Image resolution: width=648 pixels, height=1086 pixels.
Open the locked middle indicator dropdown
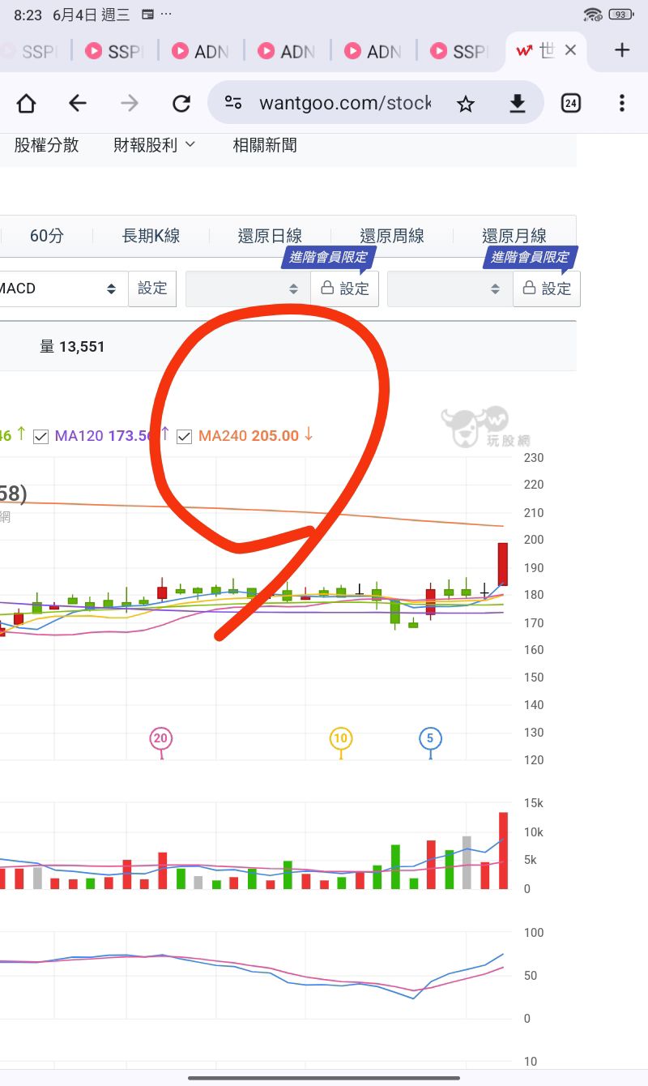pos(247,289)
